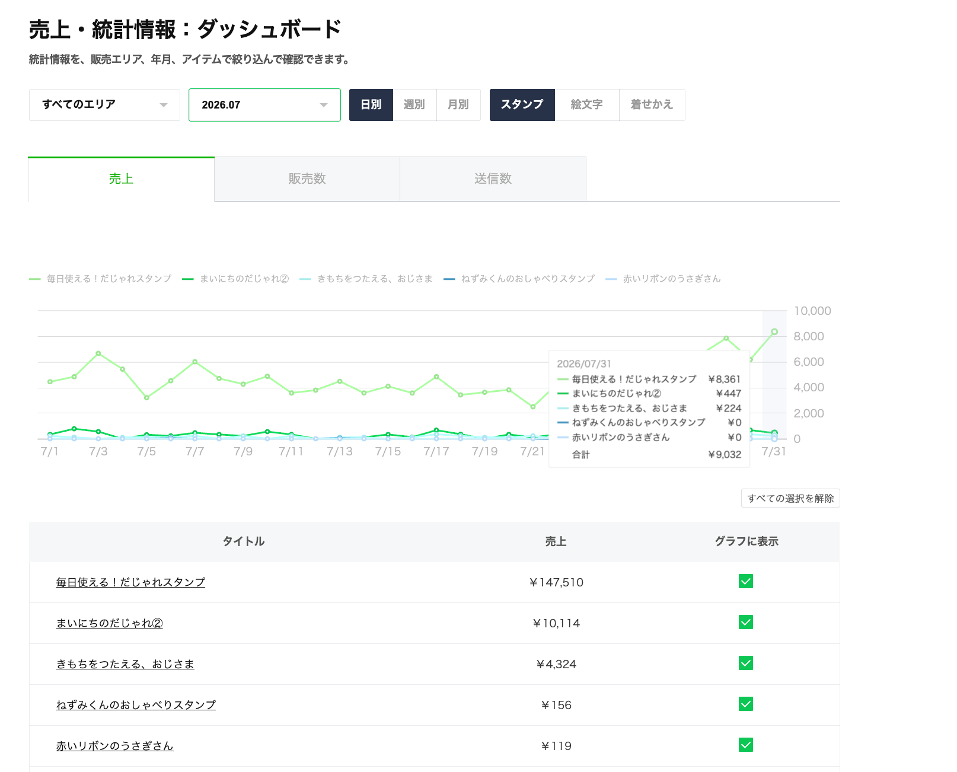Toggle legend 毎日使える！だじゃれスタンプ
Image resolution: width=957 pixels, height=772 pixels.
point(100,279)
